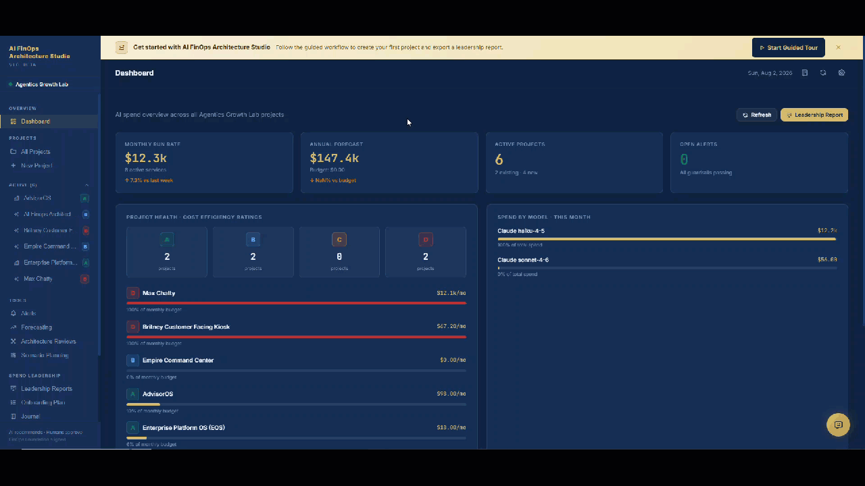Image resolution: width=865 pixels, height=486 pixels.
Task: Click the Open Alerts card
Action: click(759, 163)
